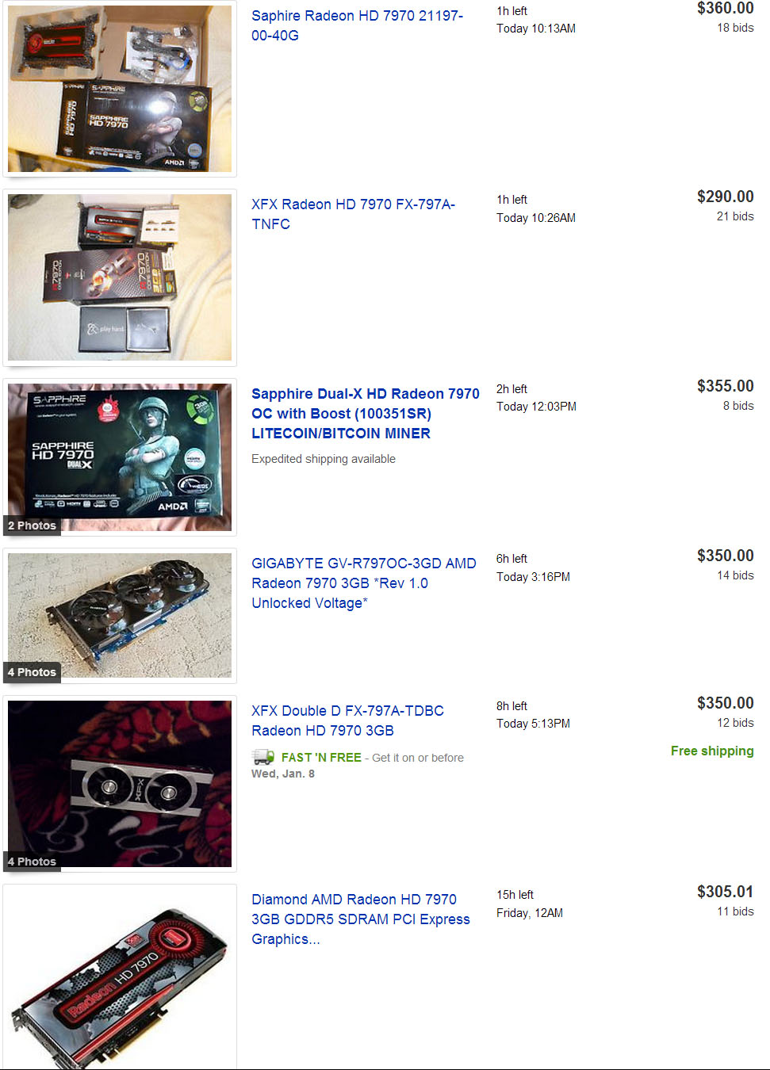
Task: Click the 2 Photos badge on Sapphire Dual-X
Action: click(32, 525)
